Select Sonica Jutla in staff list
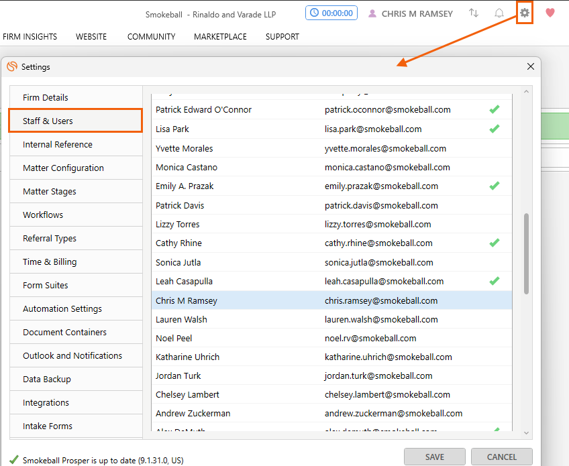The image size is (569, 466). tap(331, 262)
